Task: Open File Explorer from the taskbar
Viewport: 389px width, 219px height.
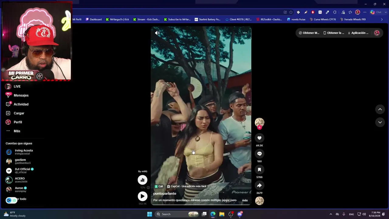Action: click(x=222, y=214)
